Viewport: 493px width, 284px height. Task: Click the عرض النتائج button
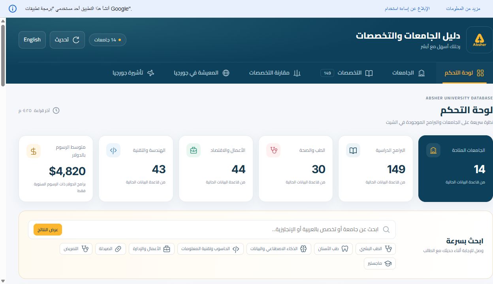(48, 230)
